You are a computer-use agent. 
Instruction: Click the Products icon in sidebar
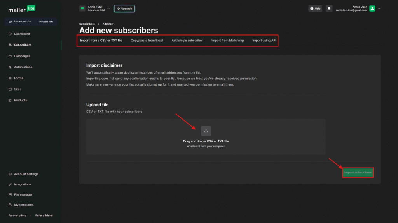click(x=10, y=101)
